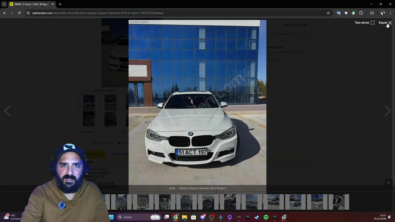The height and width of the screenshot is (222, 395).
Task: View site information icon in address bar
Action: tap(28, 13)
